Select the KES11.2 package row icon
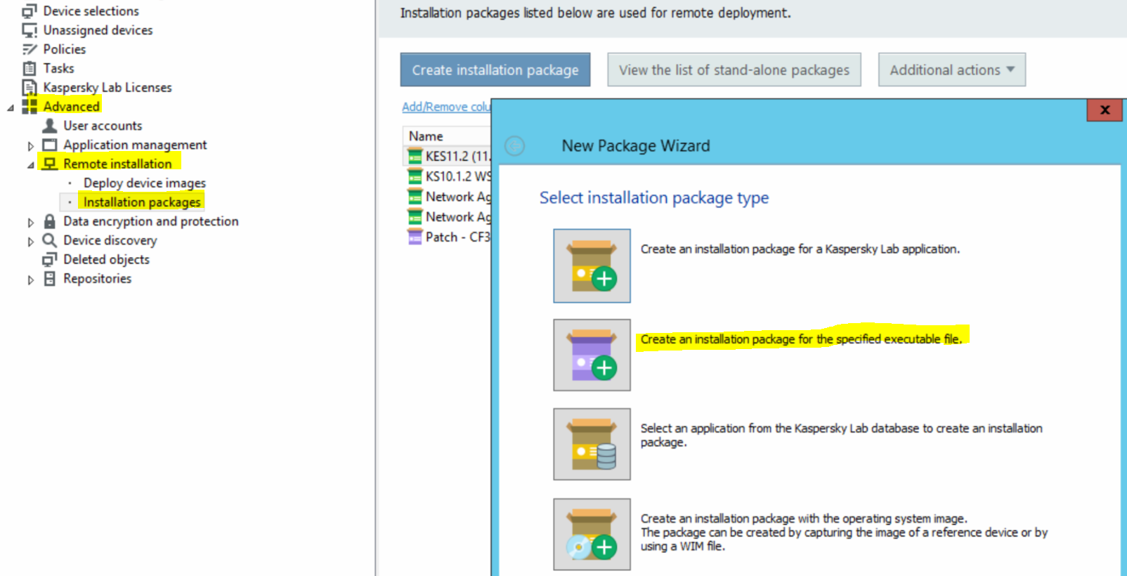This screenshot has height=576, width=1127. pos(415,156)
